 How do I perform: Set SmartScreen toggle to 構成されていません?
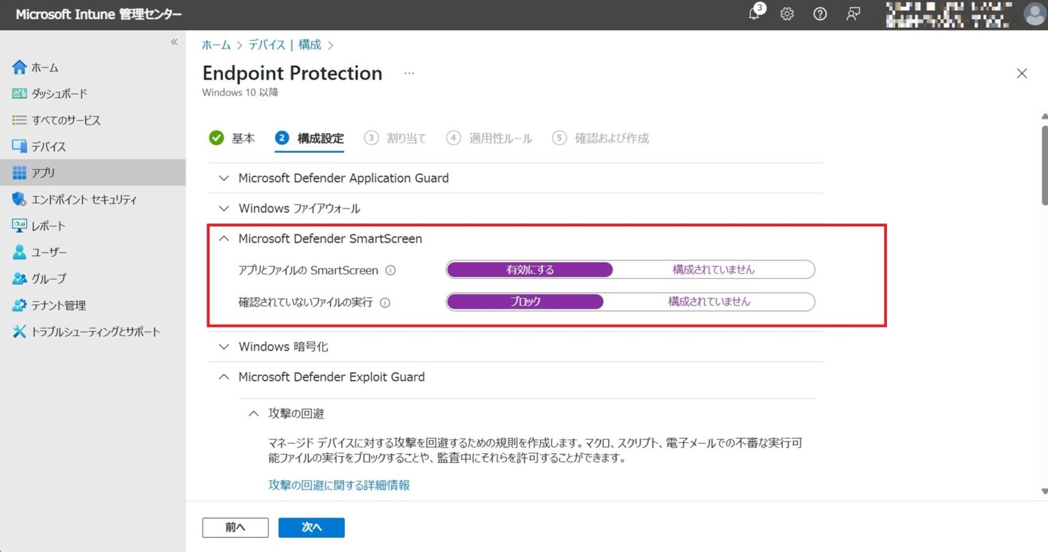[714, 270]
